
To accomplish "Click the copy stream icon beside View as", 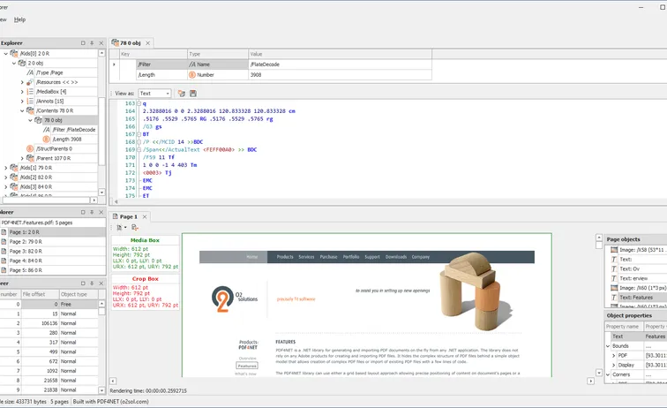I will (x=182, y=93).
